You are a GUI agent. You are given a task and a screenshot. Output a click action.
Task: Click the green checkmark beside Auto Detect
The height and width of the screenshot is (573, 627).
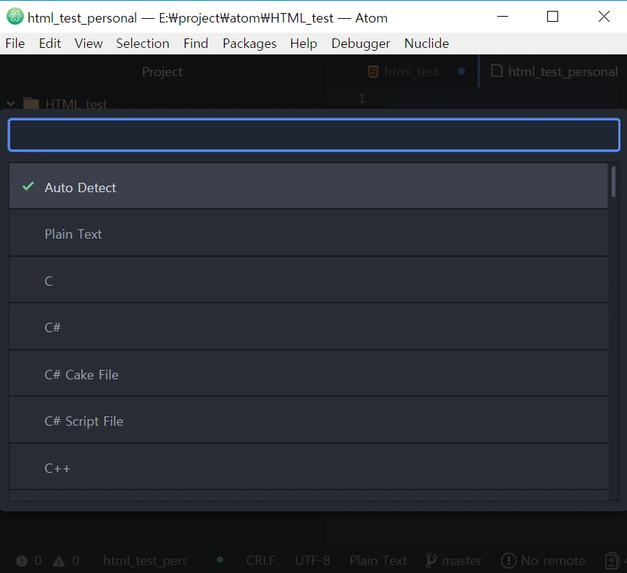28,186
